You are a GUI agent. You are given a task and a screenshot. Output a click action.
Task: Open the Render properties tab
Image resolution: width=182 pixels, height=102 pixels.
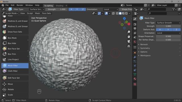(x=135, y=24)
